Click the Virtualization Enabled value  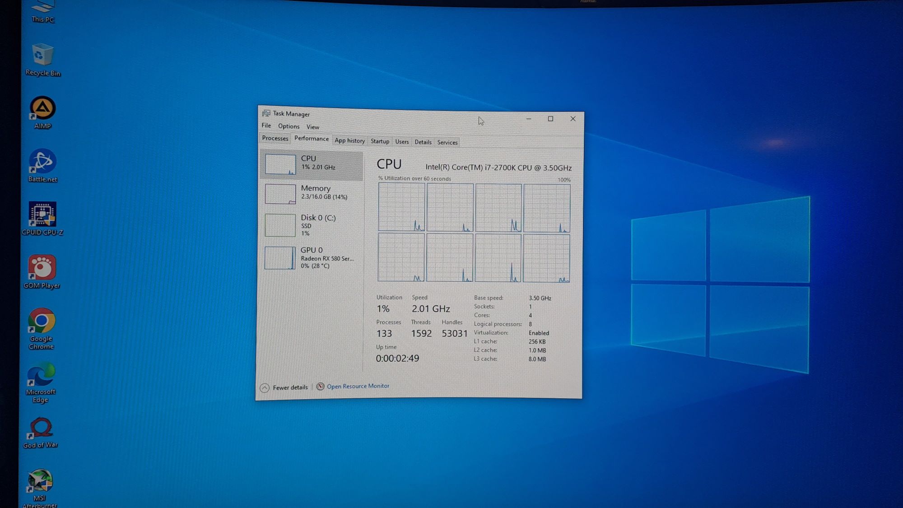[539, 333]
